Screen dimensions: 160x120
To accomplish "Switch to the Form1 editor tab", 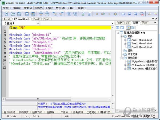I will coord(46,19).
